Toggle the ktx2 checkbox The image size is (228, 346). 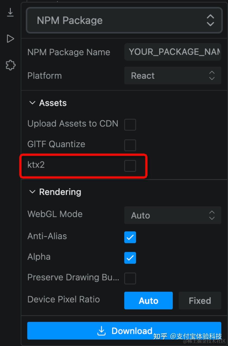[x=130, y=166]
